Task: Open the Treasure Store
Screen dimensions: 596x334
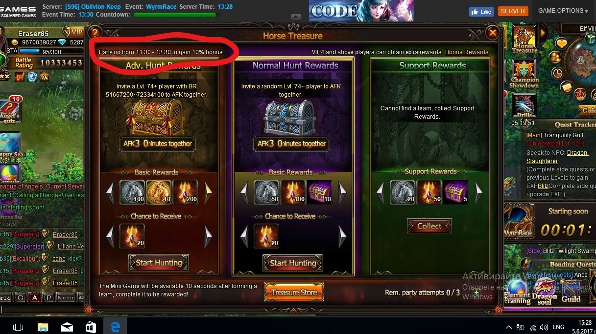Action: (294, 292)
